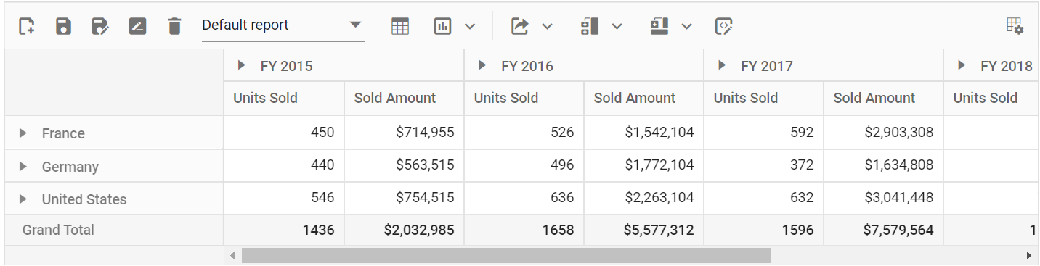This screenshot has height=266, width=1040.
Task: Click the grand totals icon
Action: click(659, 26)
